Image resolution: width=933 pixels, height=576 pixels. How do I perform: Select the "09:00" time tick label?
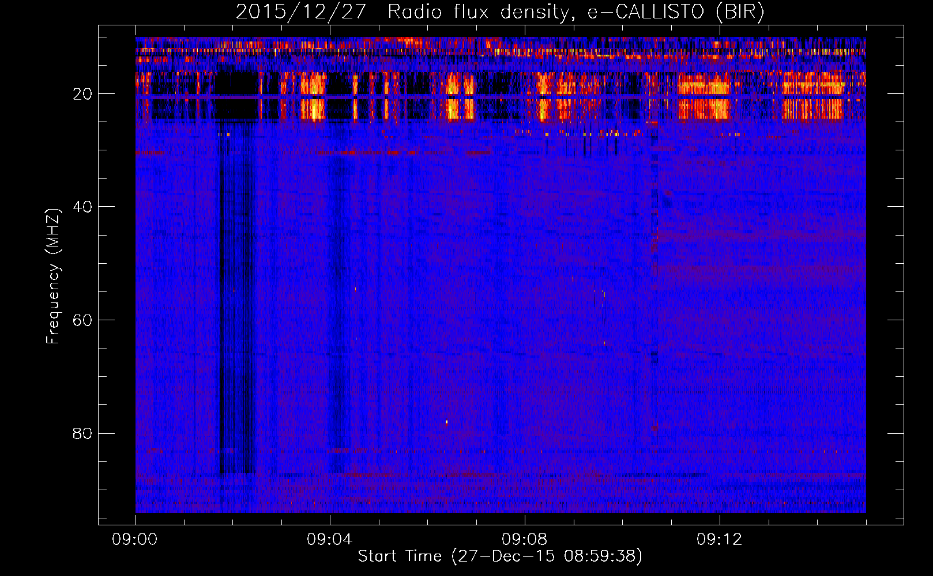point(135,540)
